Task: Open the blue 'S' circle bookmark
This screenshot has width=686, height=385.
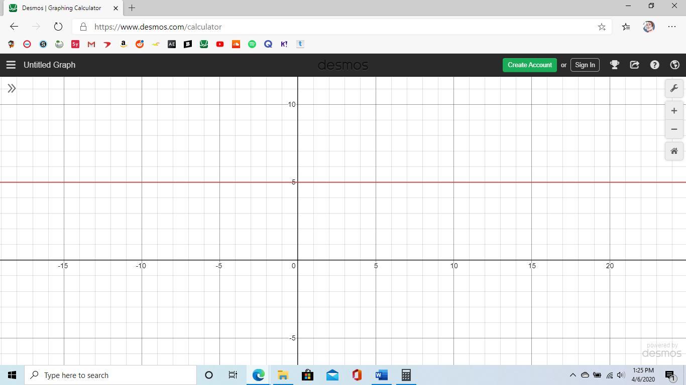Action: tap(43, 44)
